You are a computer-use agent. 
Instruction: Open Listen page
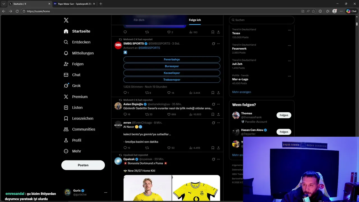[73, 107]
